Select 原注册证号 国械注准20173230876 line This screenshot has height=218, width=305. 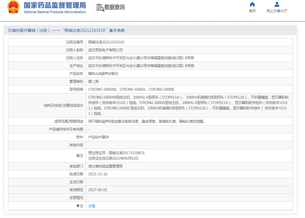click(116, 153)
